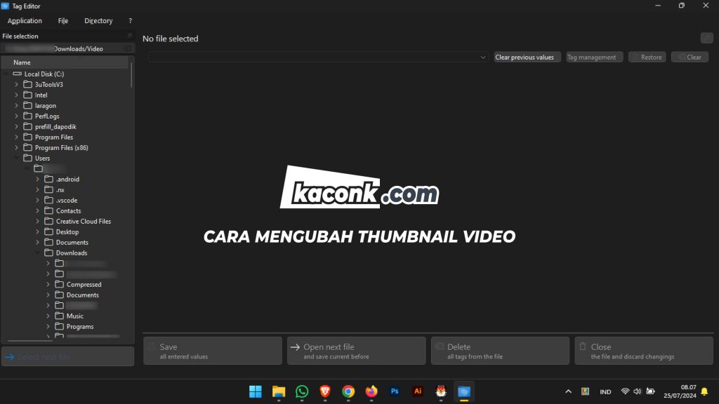Select the .vscode folder
This screenshot has width=719, height=404.
coord(67,200)
